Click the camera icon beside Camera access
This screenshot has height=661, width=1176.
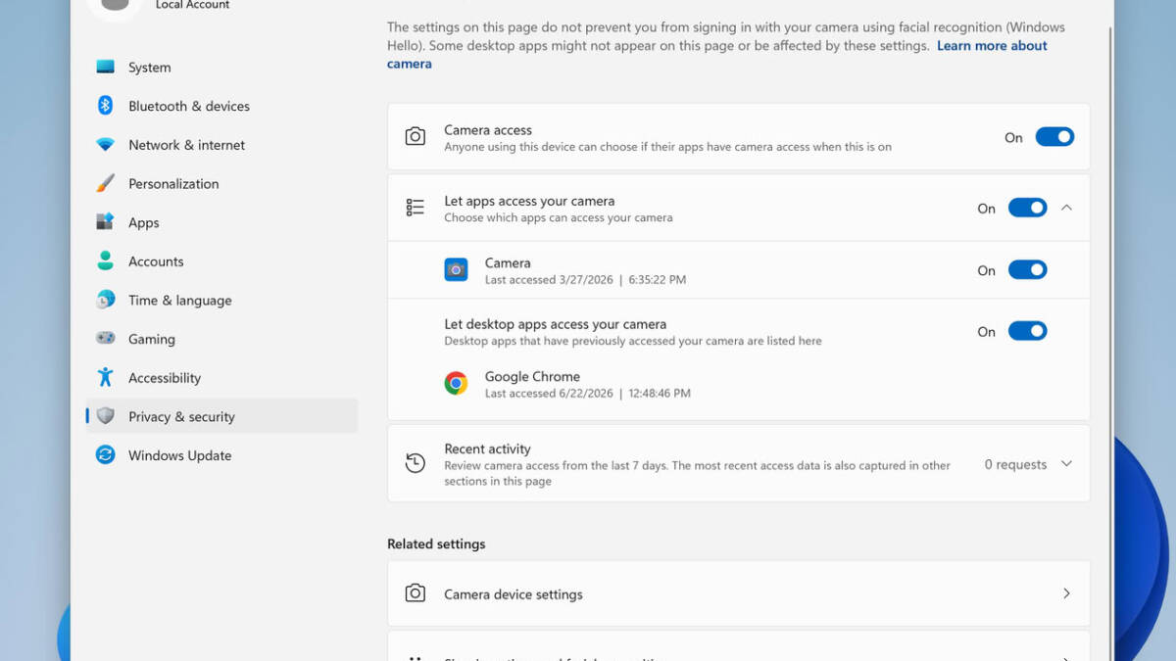click(416, 137)
